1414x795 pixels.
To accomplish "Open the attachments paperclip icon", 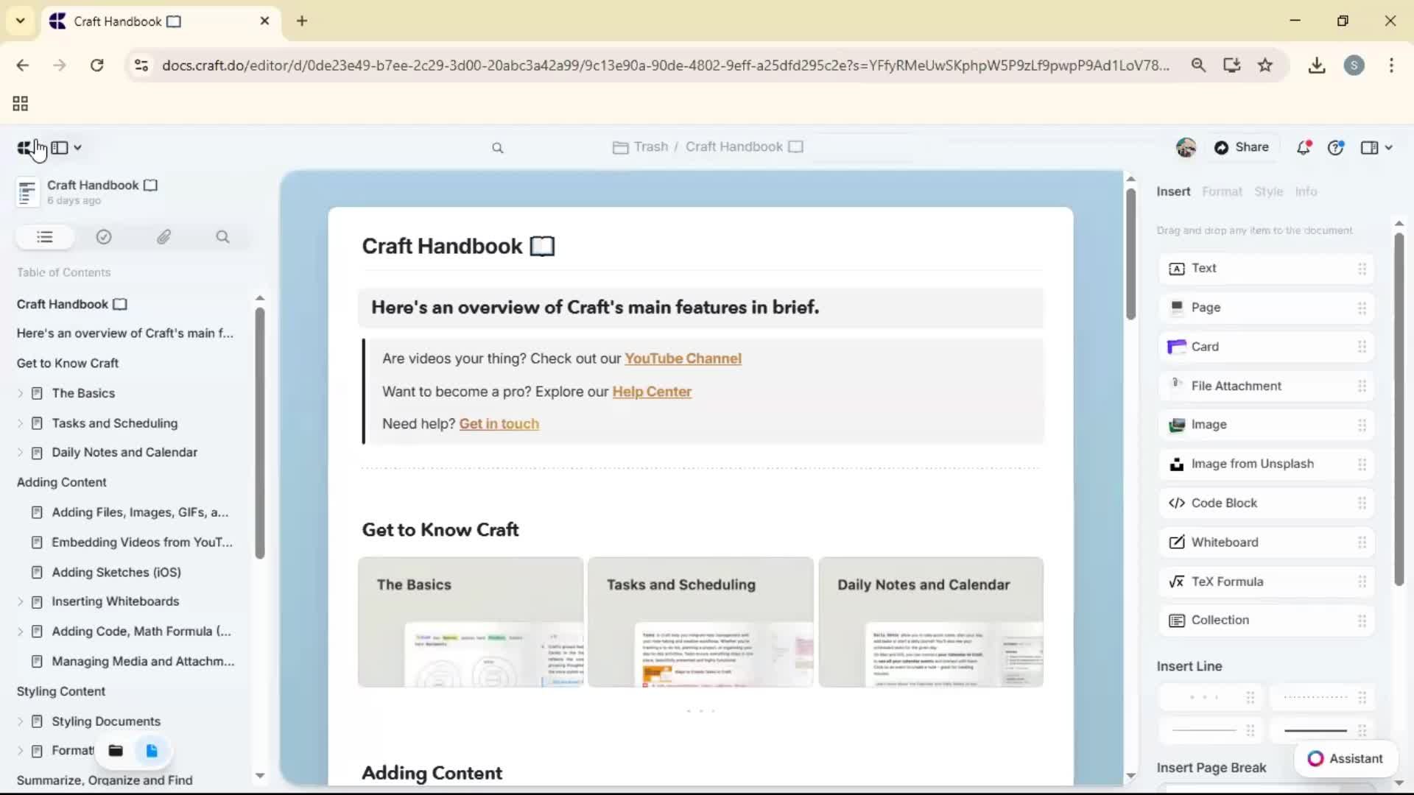I will click(165, 237).
